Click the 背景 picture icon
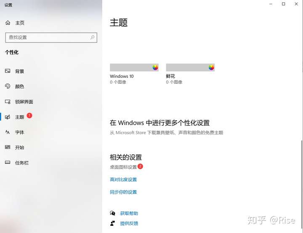Screen dimensions: 303x233 tap(8, 71)
